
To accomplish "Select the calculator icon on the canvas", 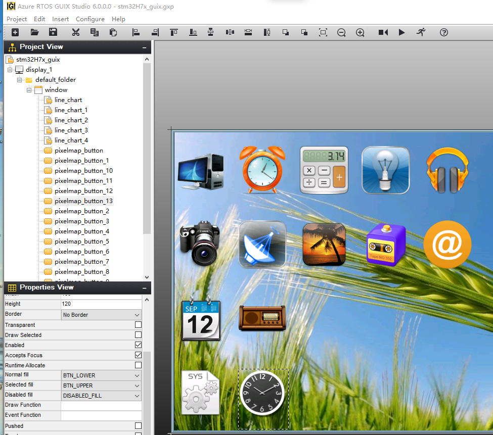I will point(324,170).
